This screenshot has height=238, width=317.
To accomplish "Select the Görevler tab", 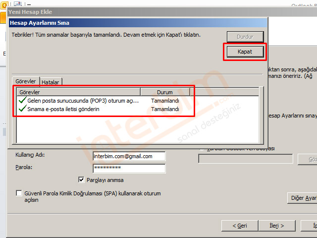I will (26, 81).
